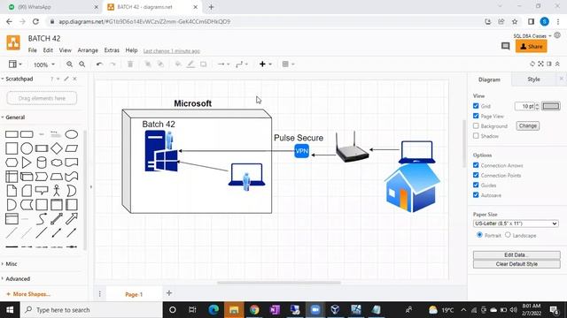The width and height of the screenshot is (567, 318).
Task: Select the triangle shape in General
Action: 27,163
